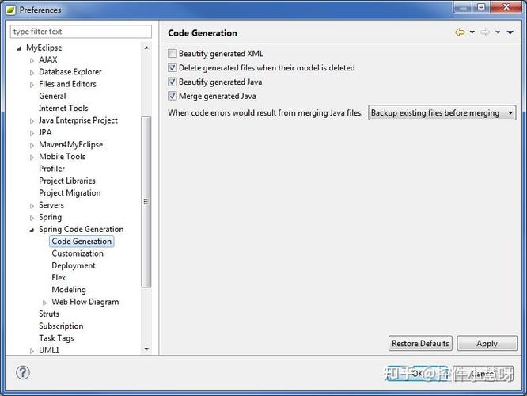This screenshot has height=396, width=527.
Task: Click the type filter text field
Action: click(81, 32)
